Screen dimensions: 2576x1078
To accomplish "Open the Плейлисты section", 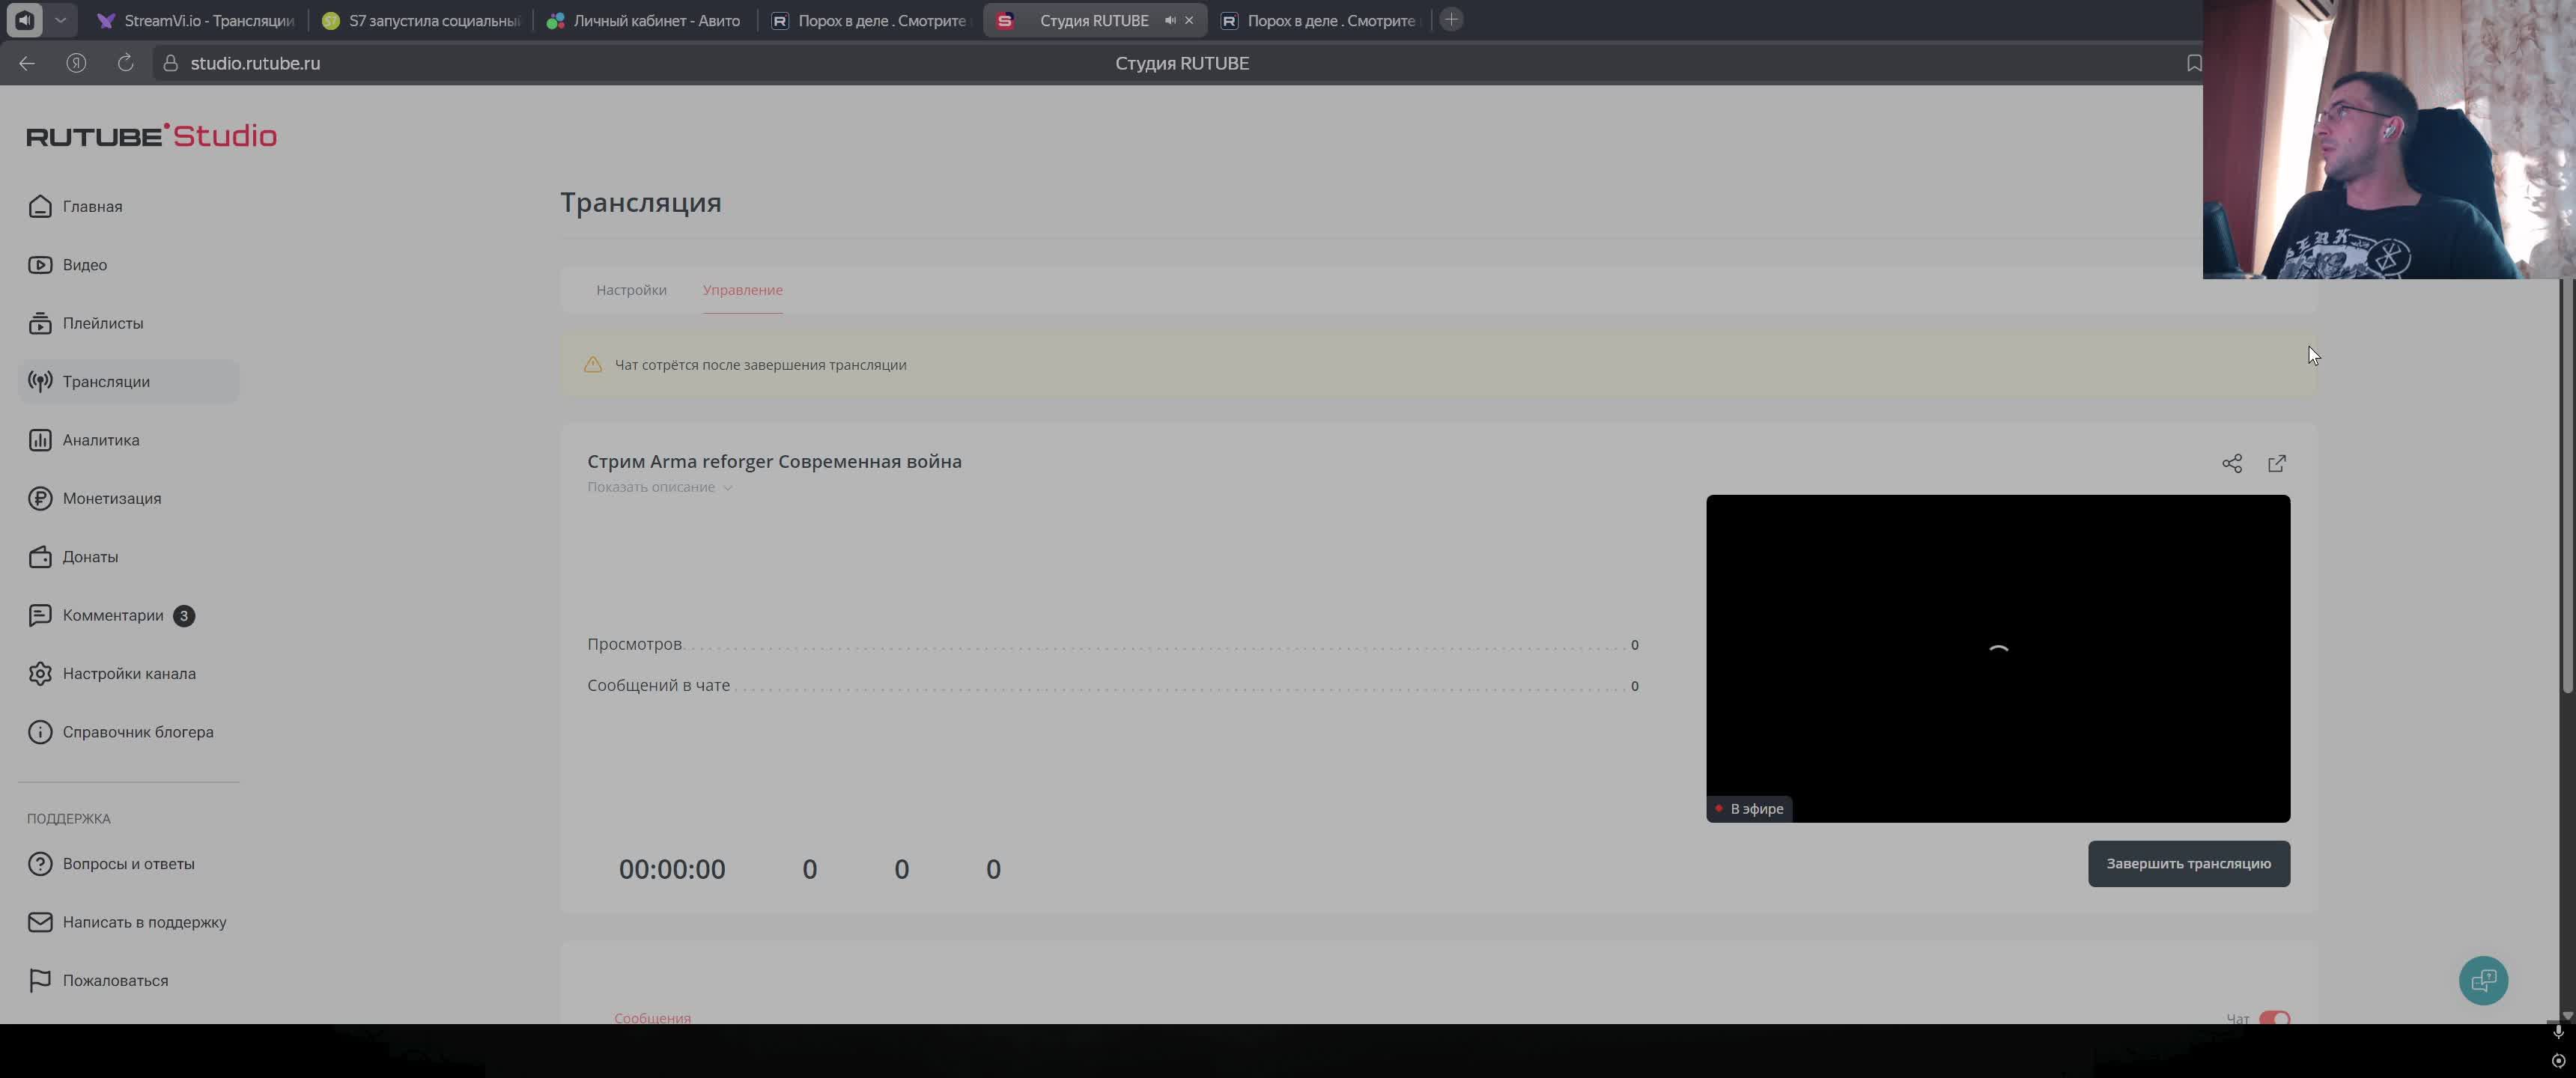I will [102, 322].
